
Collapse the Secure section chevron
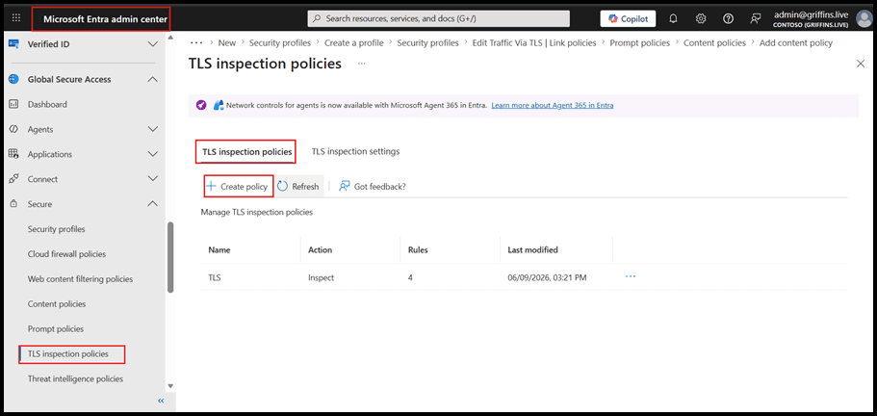(x=152, y=204)
